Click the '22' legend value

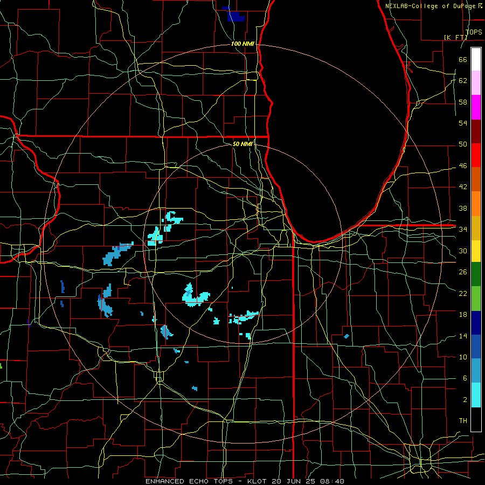tap(463, 293)
